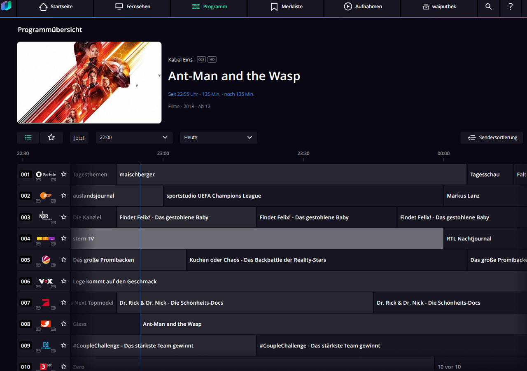Select sportstudio UEFA Champions League program
This screenshot has height=371, width=527.
point(303,196)
